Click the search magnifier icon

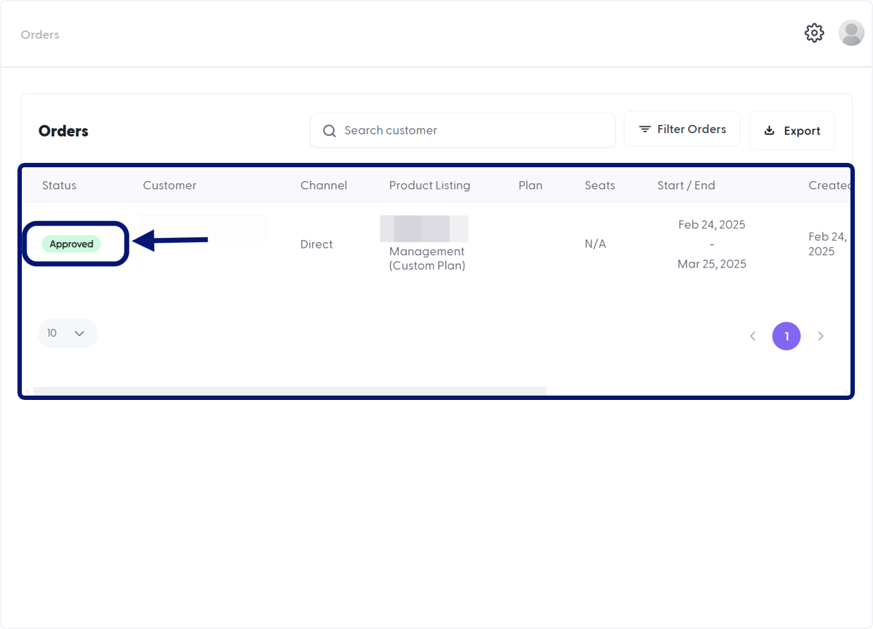[330, 131]
